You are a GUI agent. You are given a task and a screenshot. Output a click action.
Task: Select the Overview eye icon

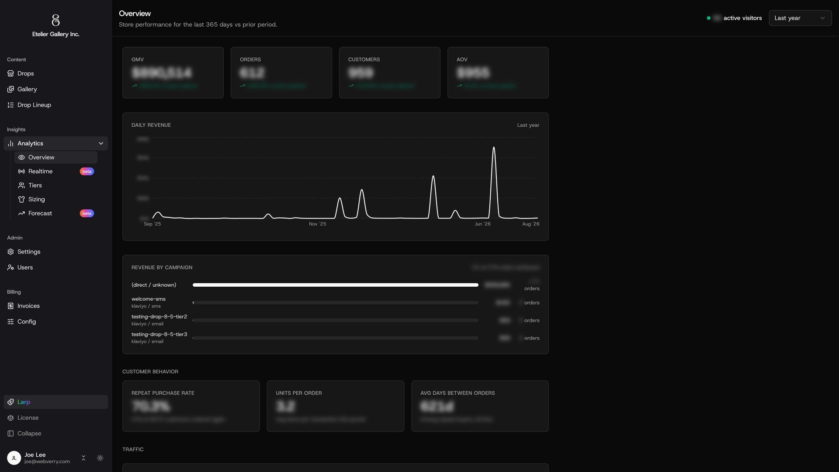point(21,157)
